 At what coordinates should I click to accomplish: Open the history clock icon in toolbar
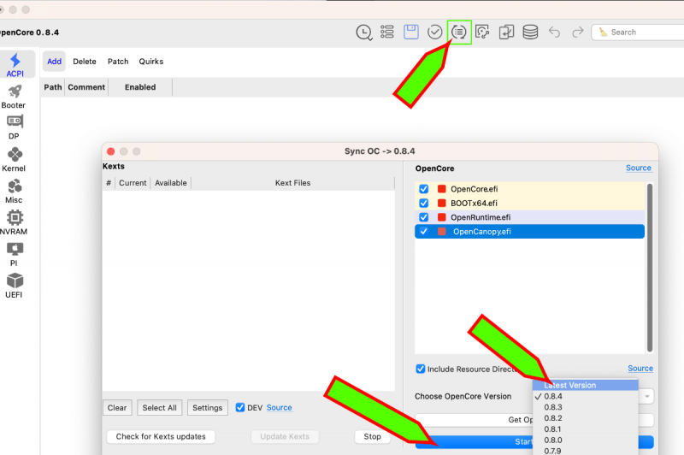(364, 32)
